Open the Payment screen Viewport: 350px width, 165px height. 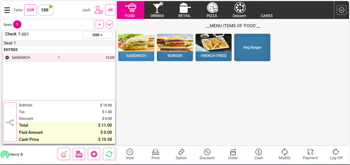(310, 154)
